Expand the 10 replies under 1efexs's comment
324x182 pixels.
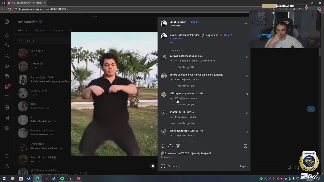[186, 86]
